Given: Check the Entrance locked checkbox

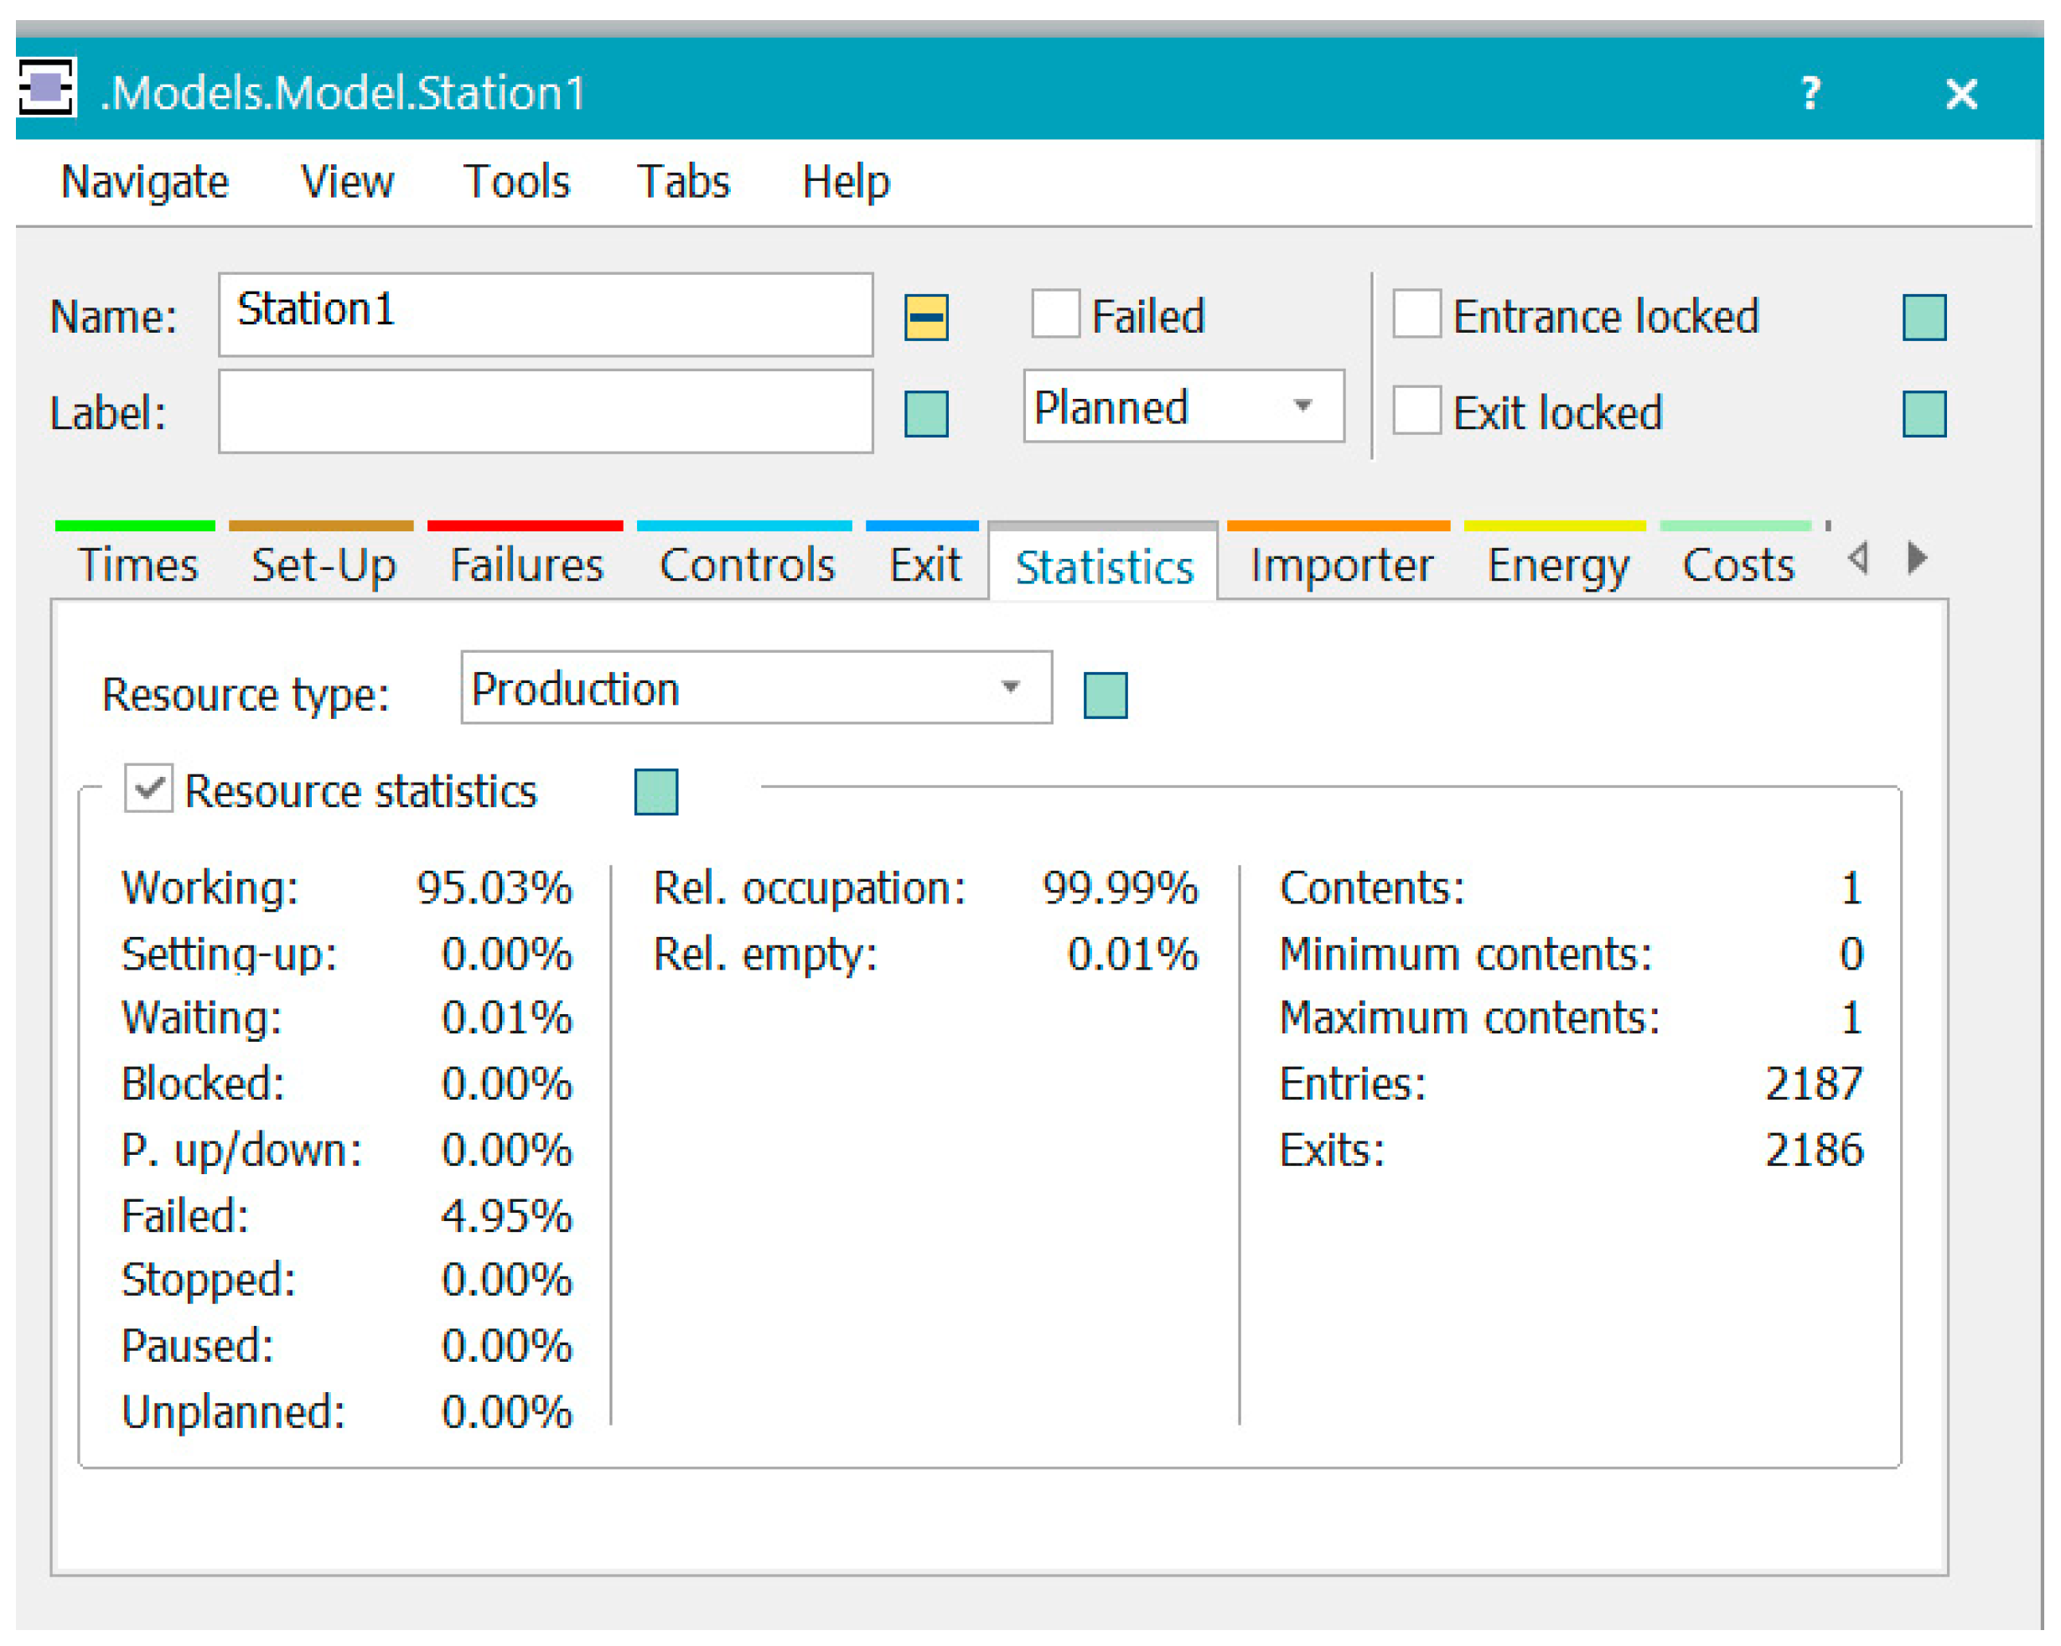Looking at the screenshot, I should coord(1416,314).
